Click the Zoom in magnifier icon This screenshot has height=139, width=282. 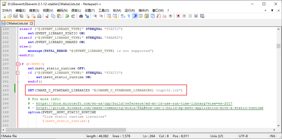(x=95, y=16)
